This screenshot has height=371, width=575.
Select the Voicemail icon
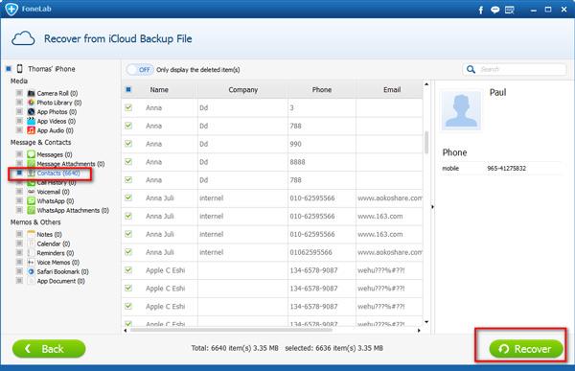[x=32, y=192]
